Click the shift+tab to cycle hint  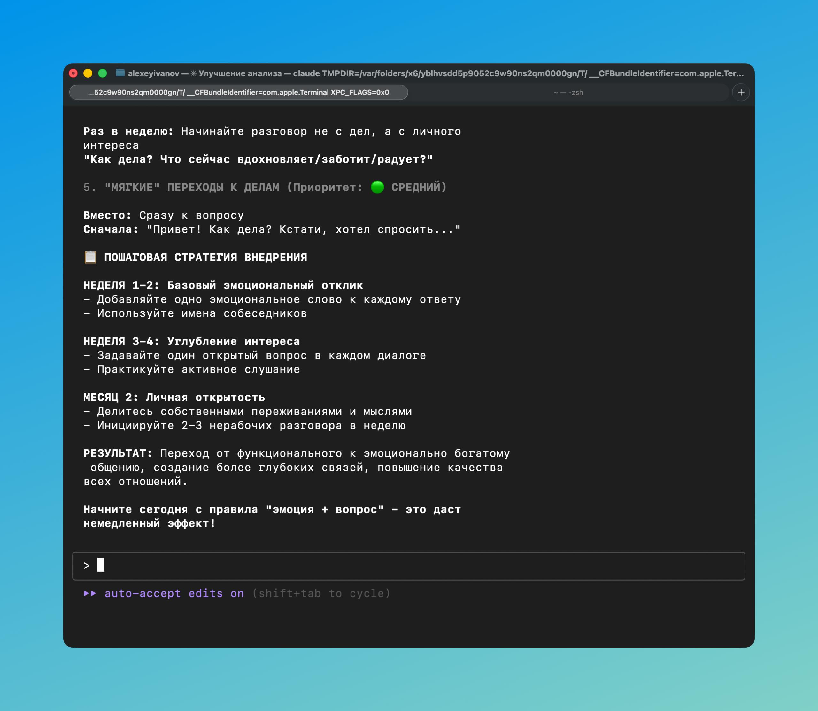(321, 593)
